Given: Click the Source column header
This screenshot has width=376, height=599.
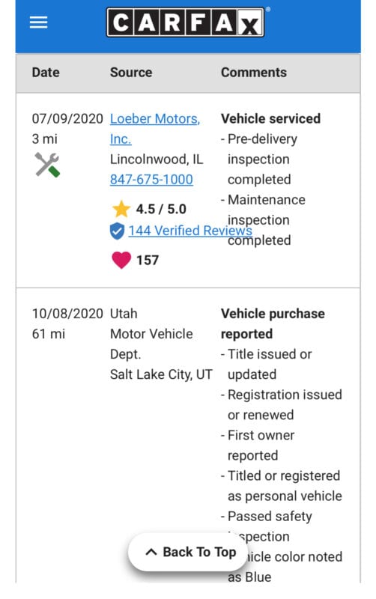Looking at the screenshot, I should point(131,73).
